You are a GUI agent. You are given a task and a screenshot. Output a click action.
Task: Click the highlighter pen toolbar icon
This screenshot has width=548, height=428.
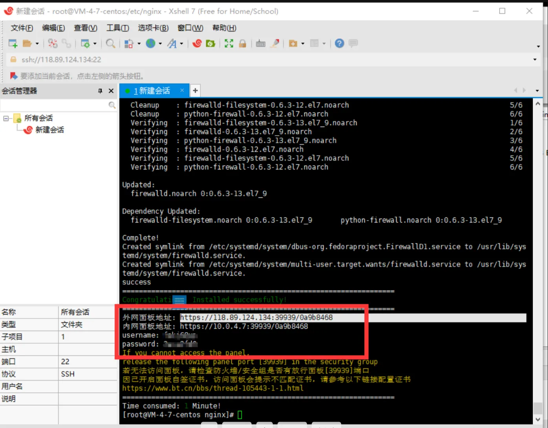(275, 44)
